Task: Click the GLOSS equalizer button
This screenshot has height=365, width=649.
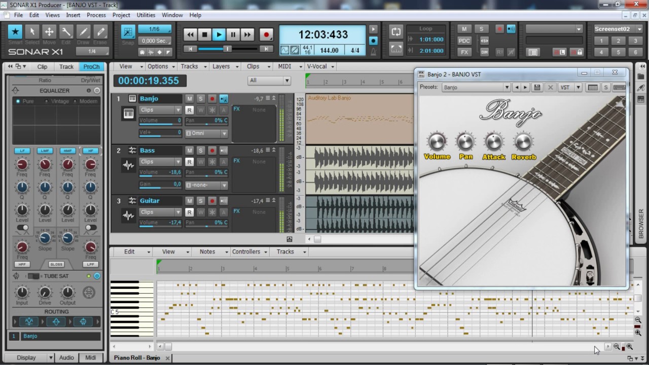Action: (56, 265)
